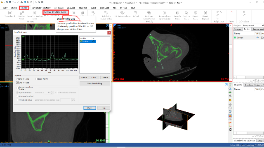
Task: Select the Region Grow tool
Action: pyautogui.click(x=22, y=15)
